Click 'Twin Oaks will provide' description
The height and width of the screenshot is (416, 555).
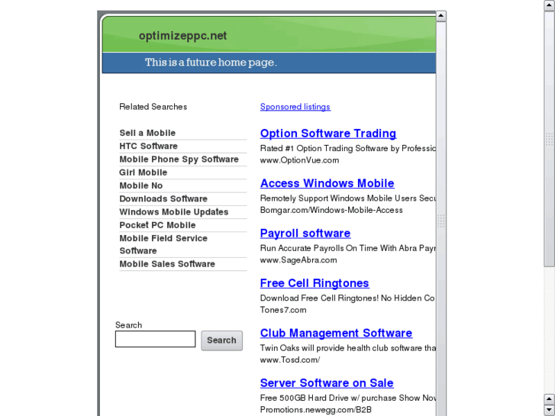click(348, 348)
